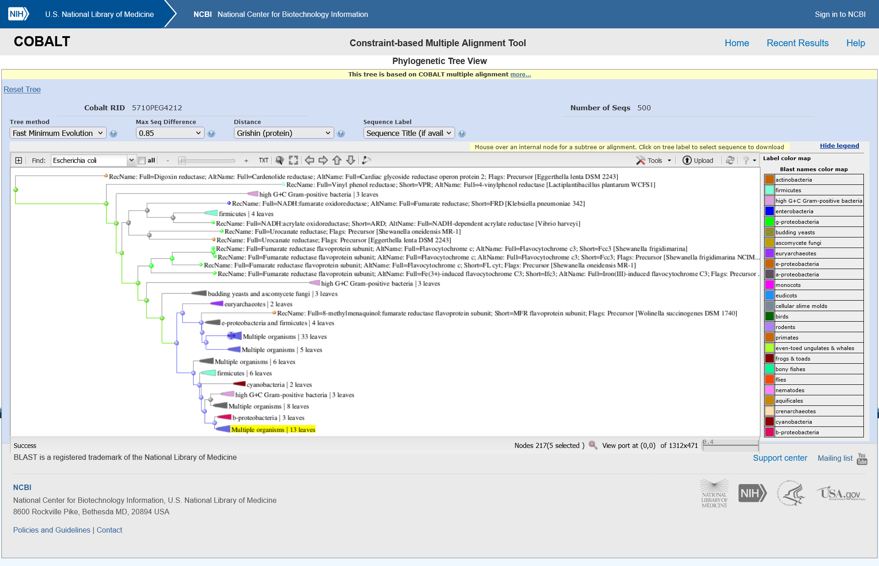Click the Hide legend link

[839, 146]
